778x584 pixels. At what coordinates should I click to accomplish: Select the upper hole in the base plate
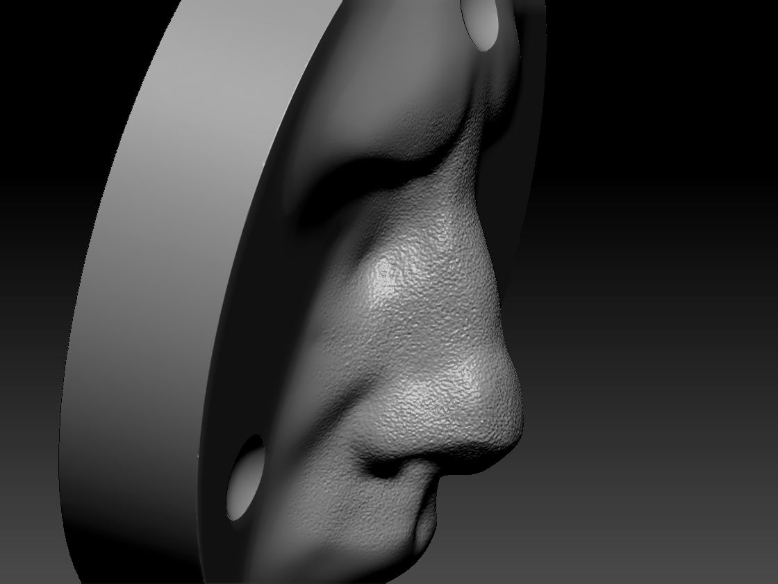480,24
